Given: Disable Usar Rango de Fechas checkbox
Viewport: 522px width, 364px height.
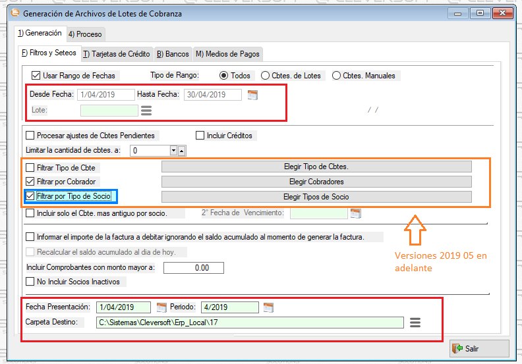Looking at the screenshot, I should (36, 76).
